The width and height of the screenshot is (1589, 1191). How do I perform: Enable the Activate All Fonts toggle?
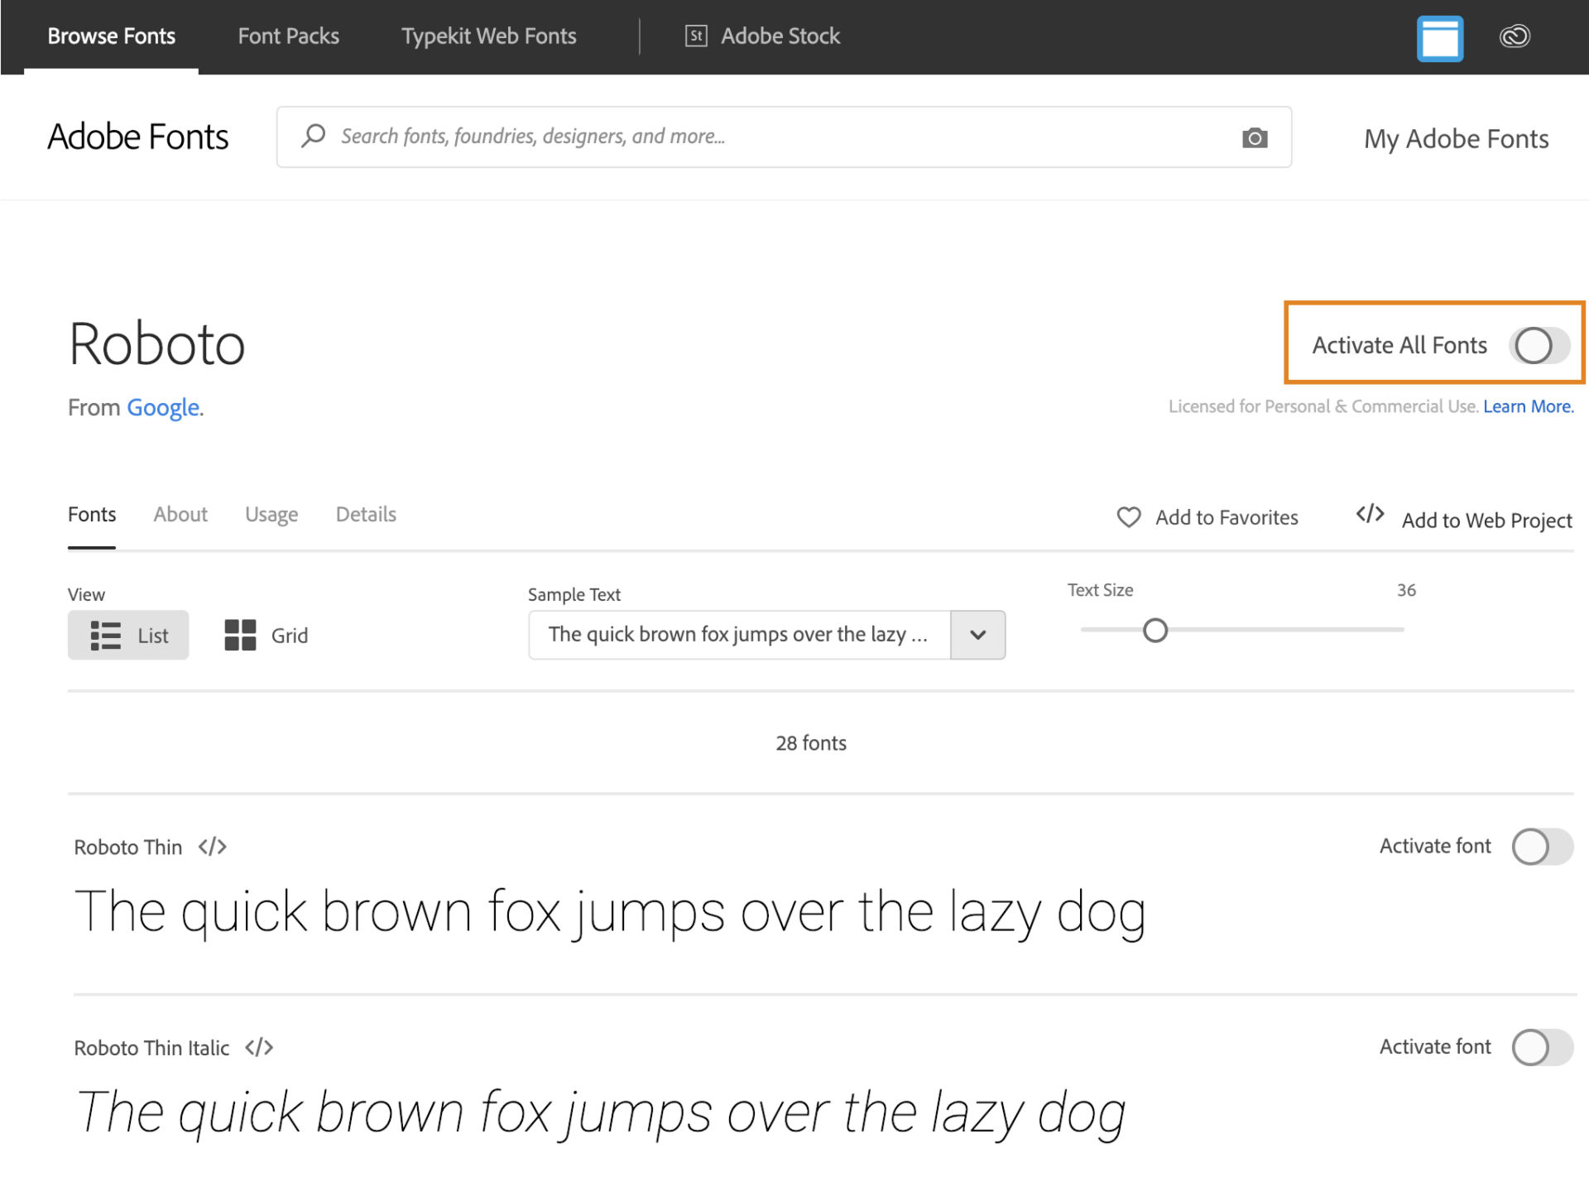click(1536, 345)
